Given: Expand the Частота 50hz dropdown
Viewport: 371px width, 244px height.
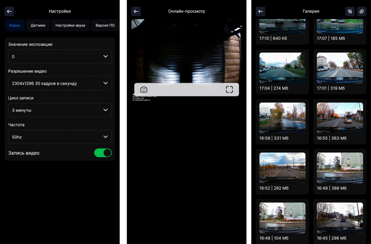Looking at the screenshot, I should pos(60,137).
